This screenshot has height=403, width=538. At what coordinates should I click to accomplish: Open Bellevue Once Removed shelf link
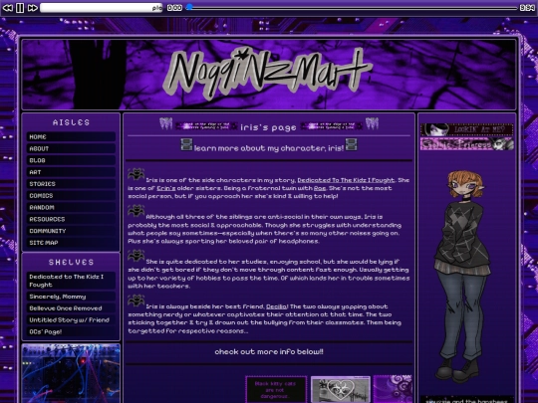coord(71,308)
